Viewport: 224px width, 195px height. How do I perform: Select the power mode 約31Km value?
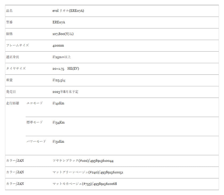pos(58,141)
